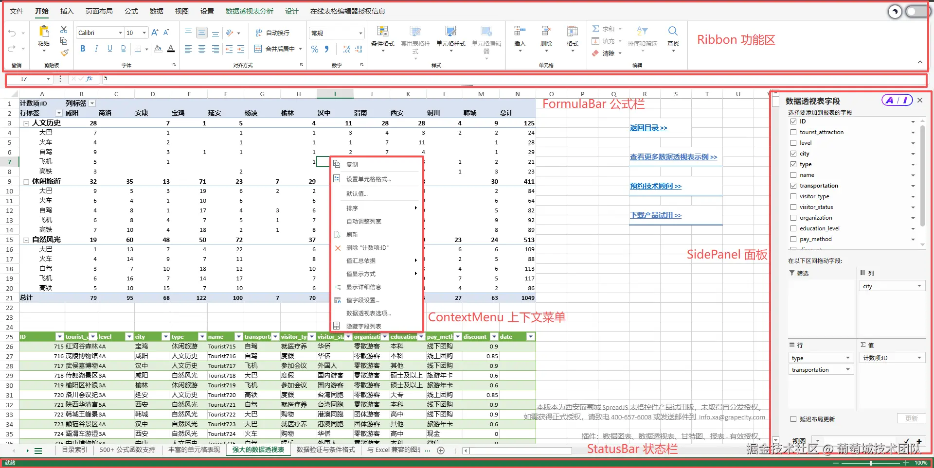Open the 返回目录 link
934x468 pixels.
[648, 128]
